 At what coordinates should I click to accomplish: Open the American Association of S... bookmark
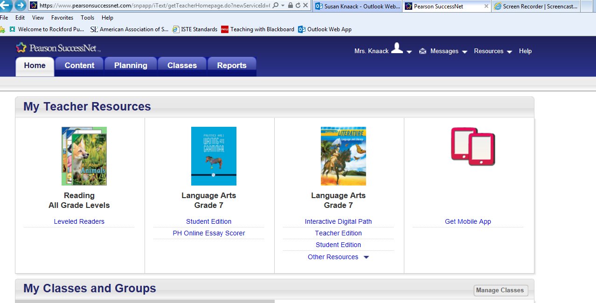click(129, 29)
